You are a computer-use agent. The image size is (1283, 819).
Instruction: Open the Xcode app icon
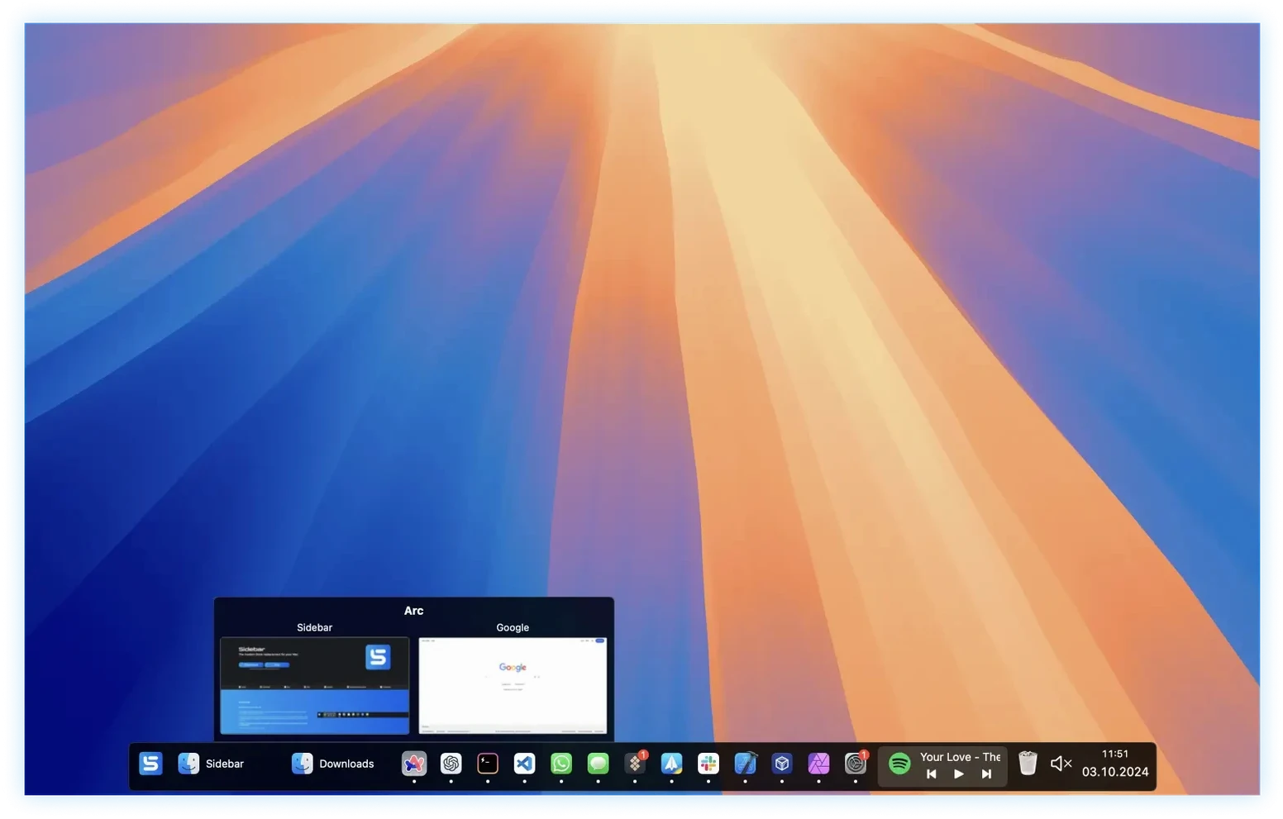click(745, 764)
